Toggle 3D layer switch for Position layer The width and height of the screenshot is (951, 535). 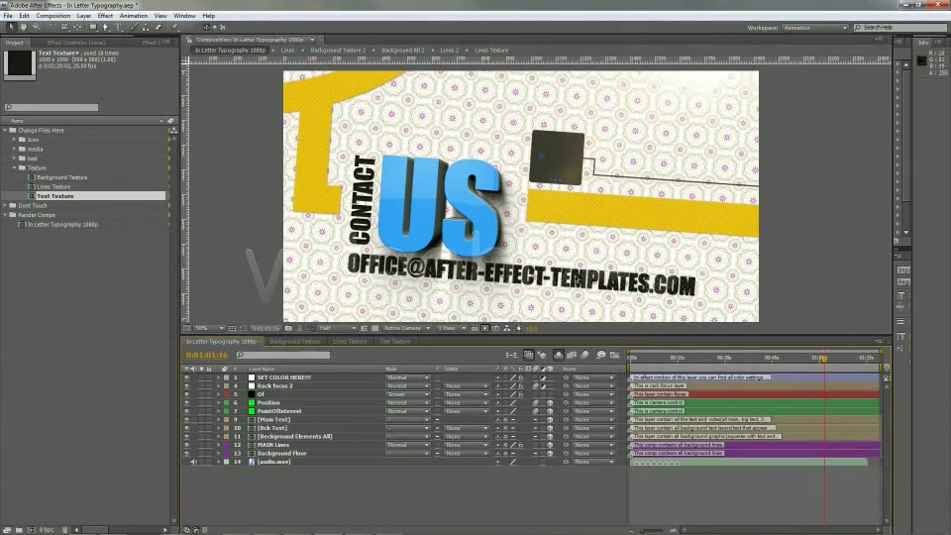tap(550, 403)
